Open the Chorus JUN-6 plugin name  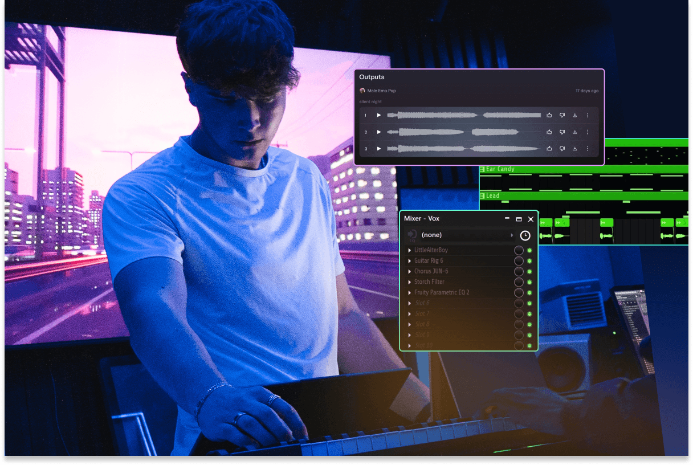[x=431, y=271]
